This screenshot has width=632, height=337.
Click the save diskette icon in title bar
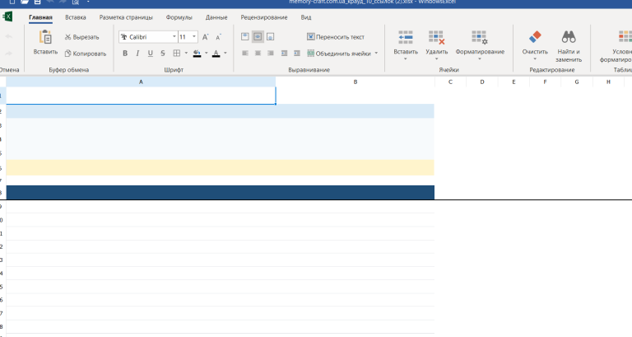click(38, 2)
